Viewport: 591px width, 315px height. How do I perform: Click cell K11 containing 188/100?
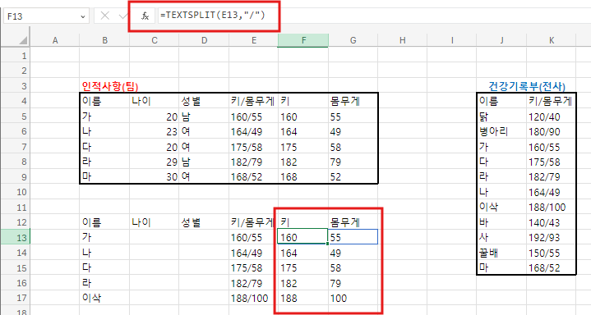(x=552, y=208)
